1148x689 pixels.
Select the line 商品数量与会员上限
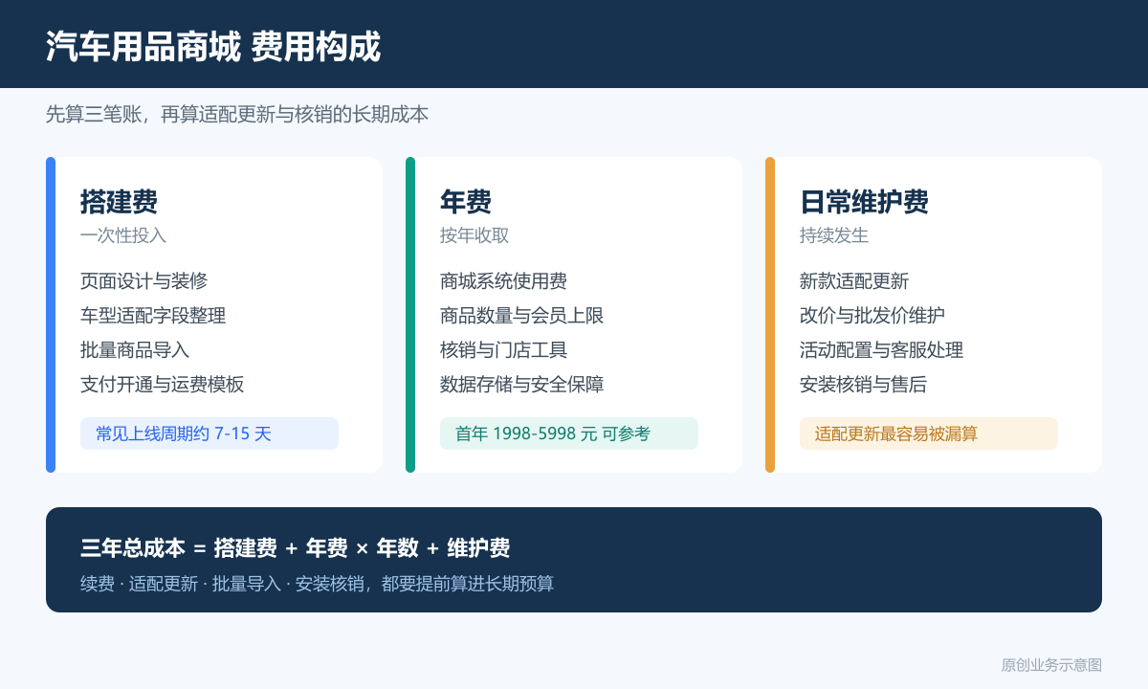point(522,316)
